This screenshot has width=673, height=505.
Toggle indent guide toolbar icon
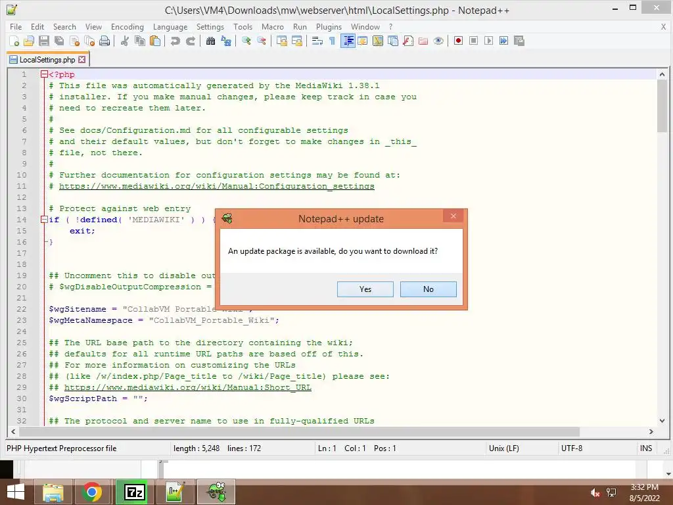(348, 41)
